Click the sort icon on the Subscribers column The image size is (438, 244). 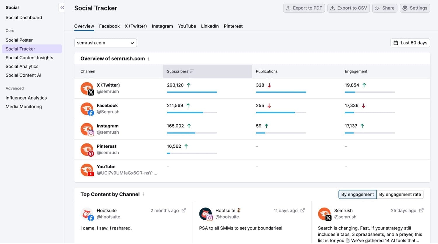click(192, 71)
